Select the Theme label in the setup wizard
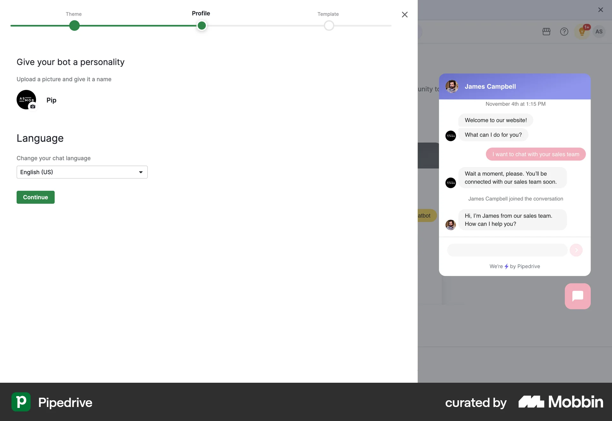The width and height of the screenshot is (612, 421). [74, 14]
